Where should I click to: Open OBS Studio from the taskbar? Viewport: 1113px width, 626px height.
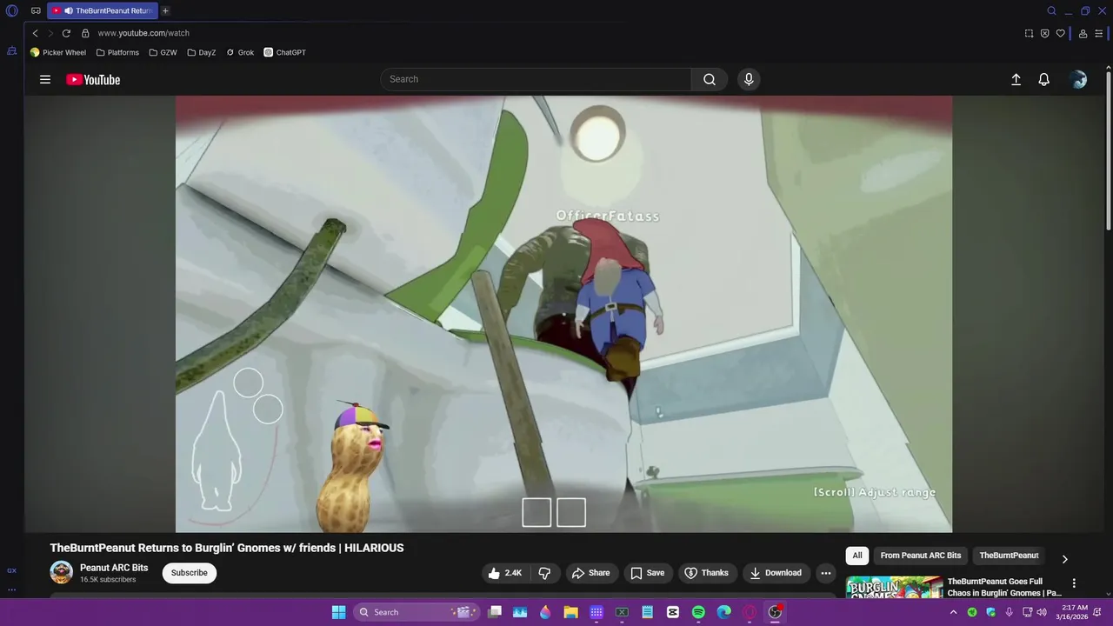pos(775,612)
